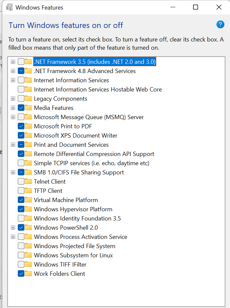Click folder icon beside Windows Subsystem for Linux
Viewport: 230px width, 308px height.
28,255
